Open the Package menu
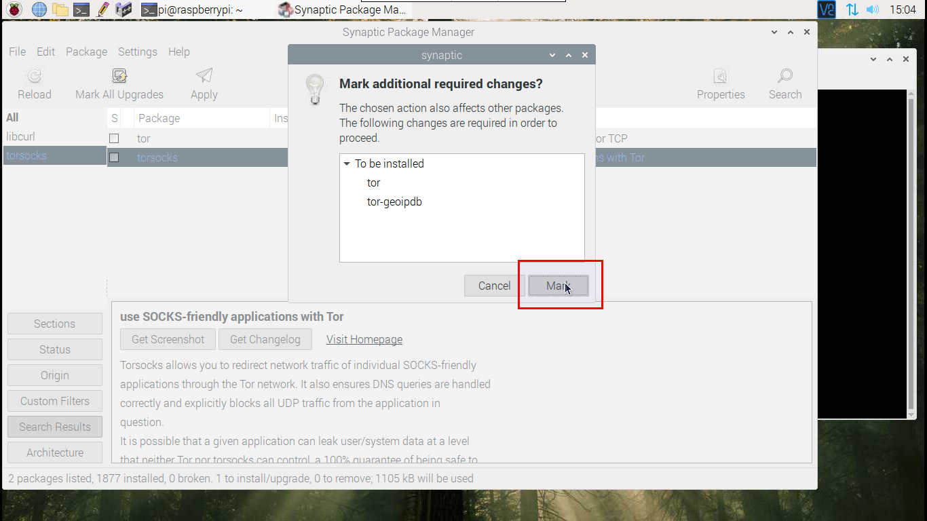Screen dimensions: 927x521 pyautogui.click(x=86, y=52)
